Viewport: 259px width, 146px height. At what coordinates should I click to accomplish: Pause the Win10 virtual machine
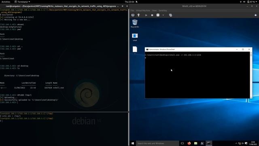[x=152, y=15]
